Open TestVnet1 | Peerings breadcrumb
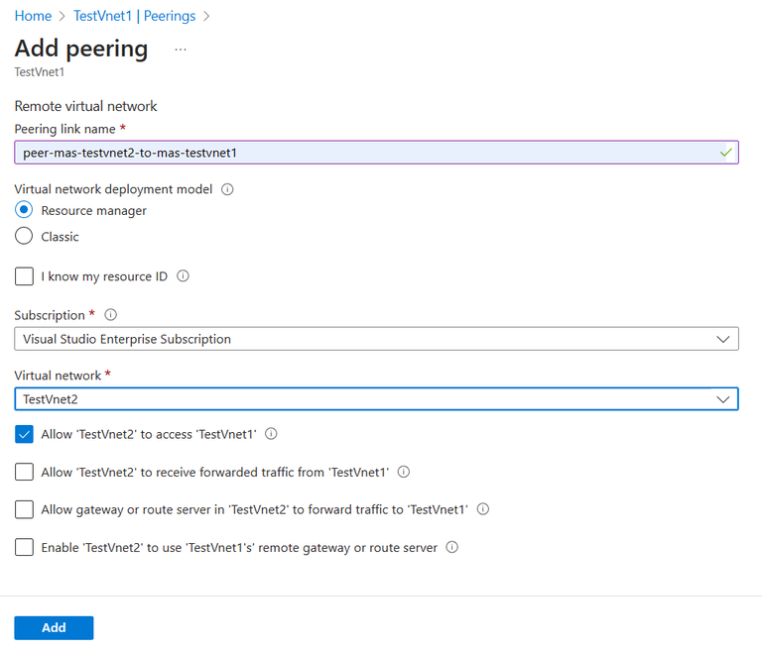 pos(134,16)
